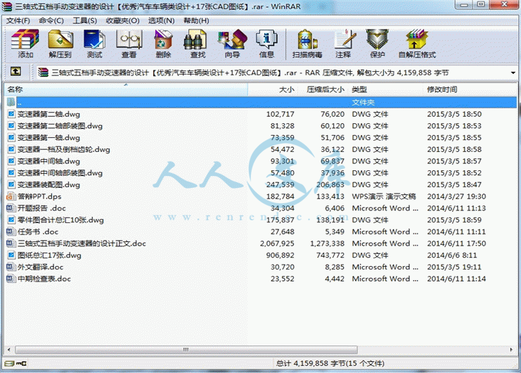Click the archive icon in address bar
This screenshot has width=521, height=373.
43,72
